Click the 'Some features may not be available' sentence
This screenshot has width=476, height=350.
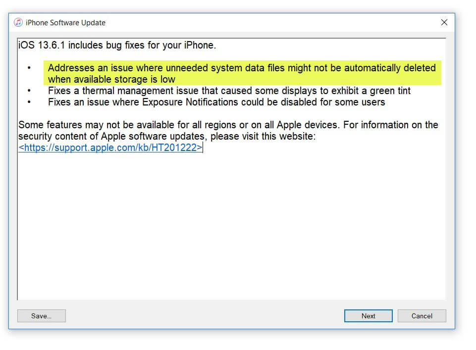tap(228, 125)
